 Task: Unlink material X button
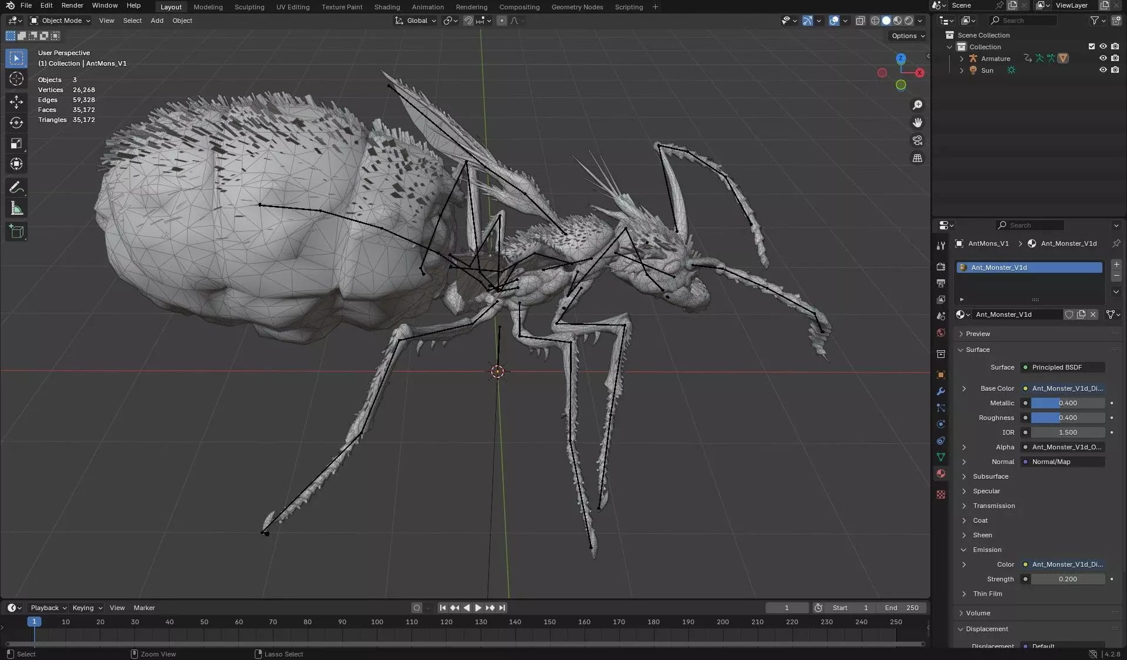pyautogui.click(x=1093, y=314)
